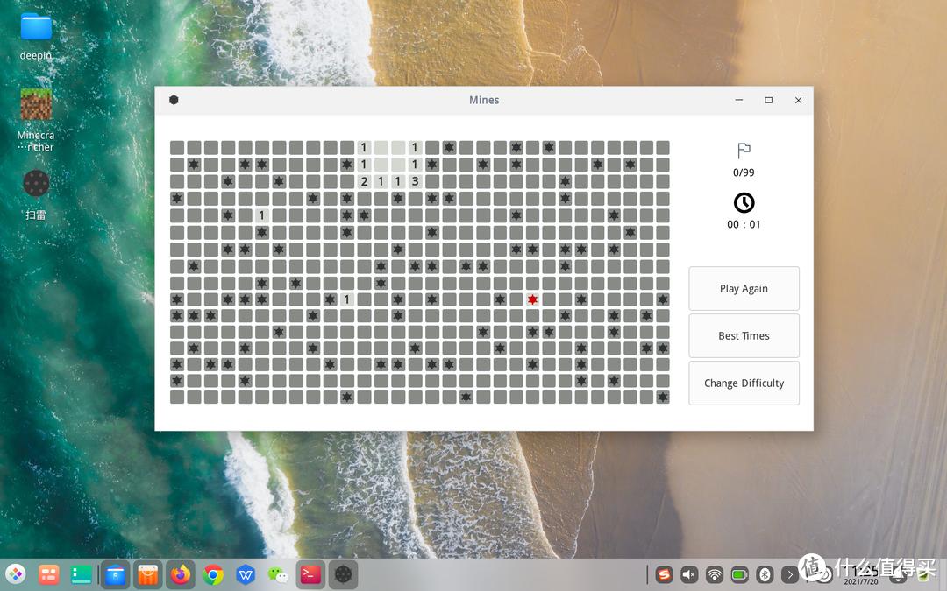Click the Play Again button
The image size is (947, 591).
744,288
